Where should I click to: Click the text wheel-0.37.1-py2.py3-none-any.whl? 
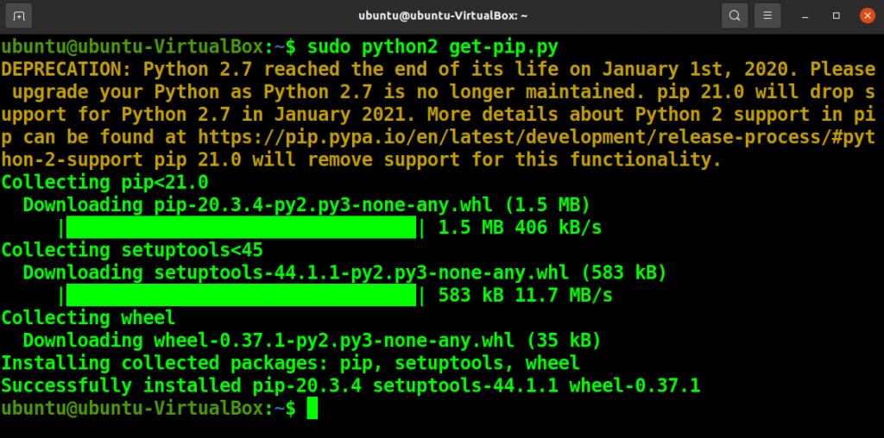[334, 341]
